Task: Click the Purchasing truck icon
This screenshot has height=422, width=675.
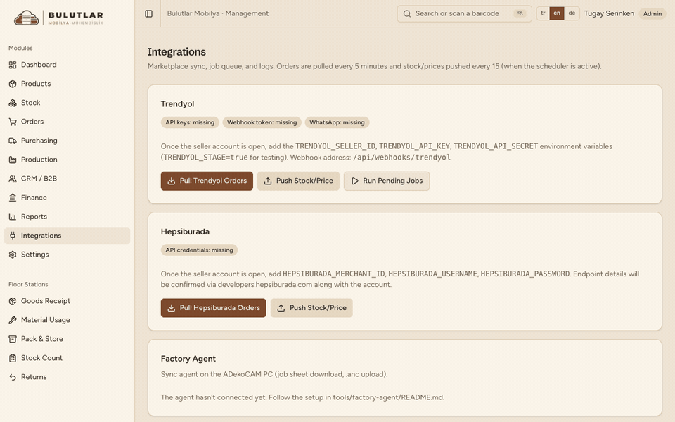Action: click(13, 141)
